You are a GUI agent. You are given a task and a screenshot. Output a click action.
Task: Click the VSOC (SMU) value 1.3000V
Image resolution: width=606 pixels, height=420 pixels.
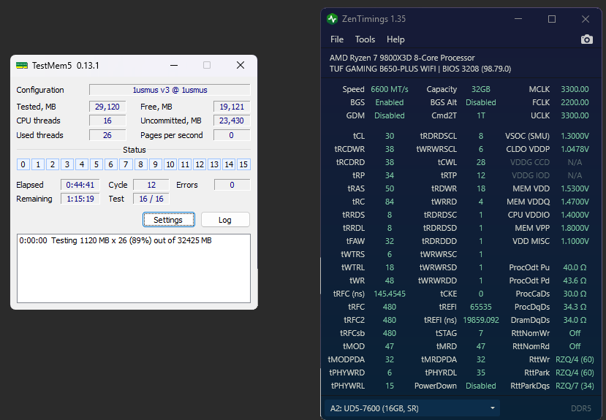pyautogui.click(x=575, y=136)
